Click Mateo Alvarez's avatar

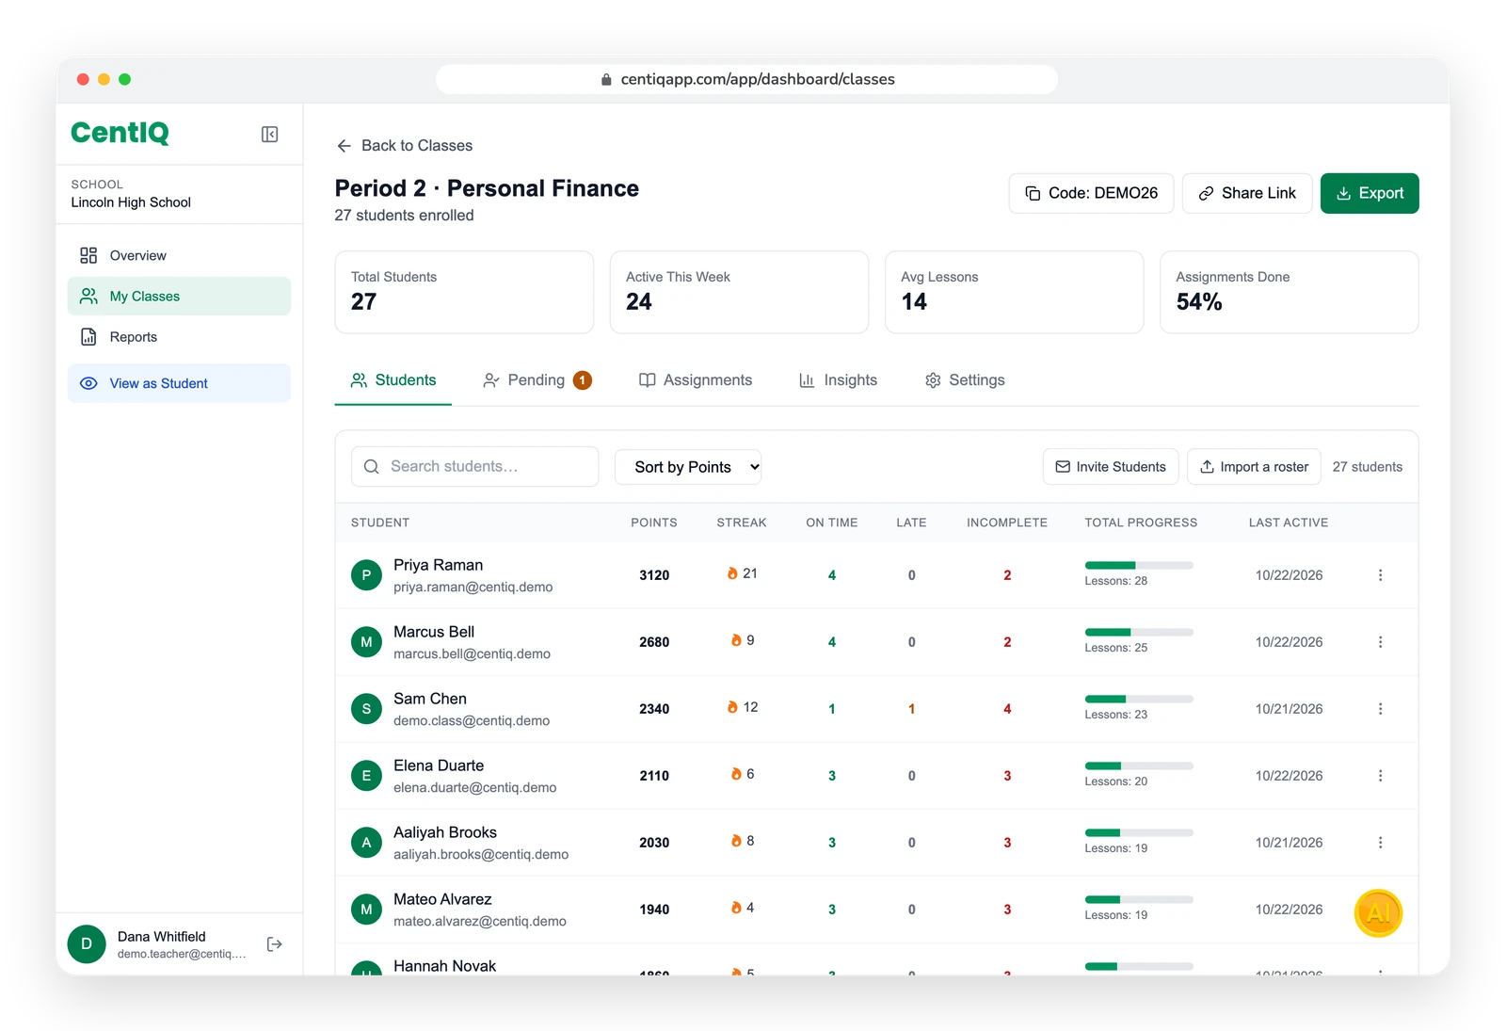click(366, 910)
